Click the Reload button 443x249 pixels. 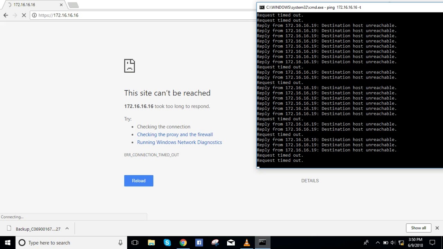(x=139, y=181)
